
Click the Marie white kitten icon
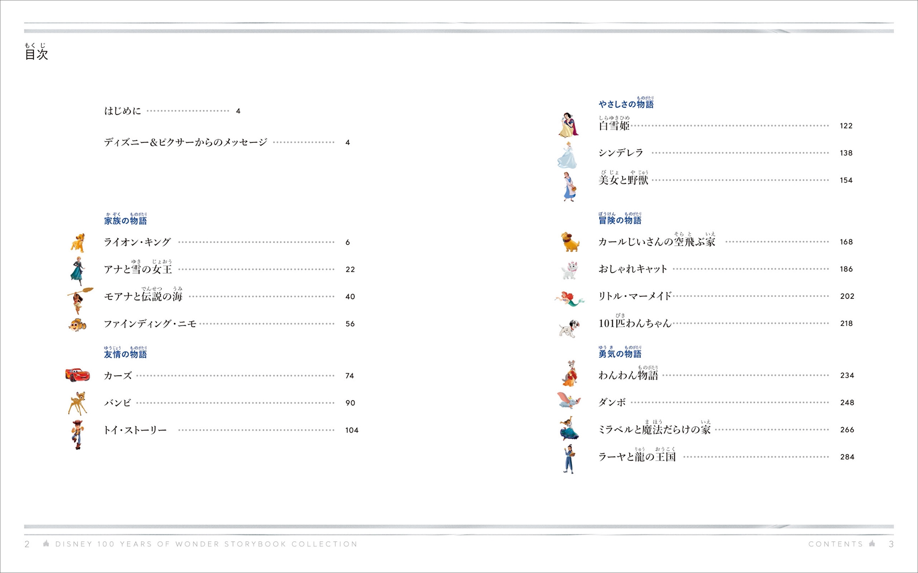pyautogui.click(x=570, y=271)
